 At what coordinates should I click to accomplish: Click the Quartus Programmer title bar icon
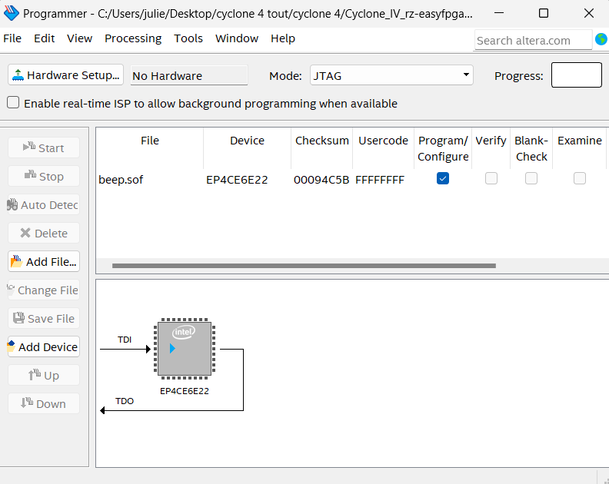click(x=12, y=14)
